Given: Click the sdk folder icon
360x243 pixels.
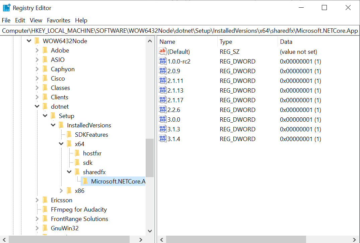Looking at the screenshot, I should pyautogui.click(x=77, y=162).
